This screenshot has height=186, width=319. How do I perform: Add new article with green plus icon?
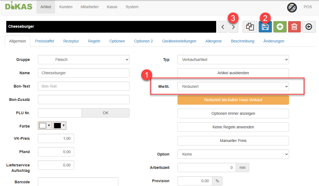(x=280, y=27)
